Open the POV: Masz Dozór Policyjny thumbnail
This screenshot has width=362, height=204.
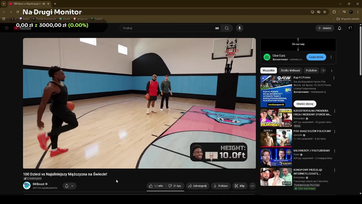coord(276,138)
